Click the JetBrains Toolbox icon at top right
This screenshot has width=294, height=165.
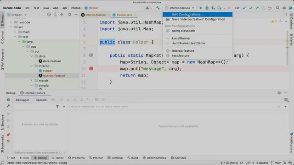click(290, 8)
